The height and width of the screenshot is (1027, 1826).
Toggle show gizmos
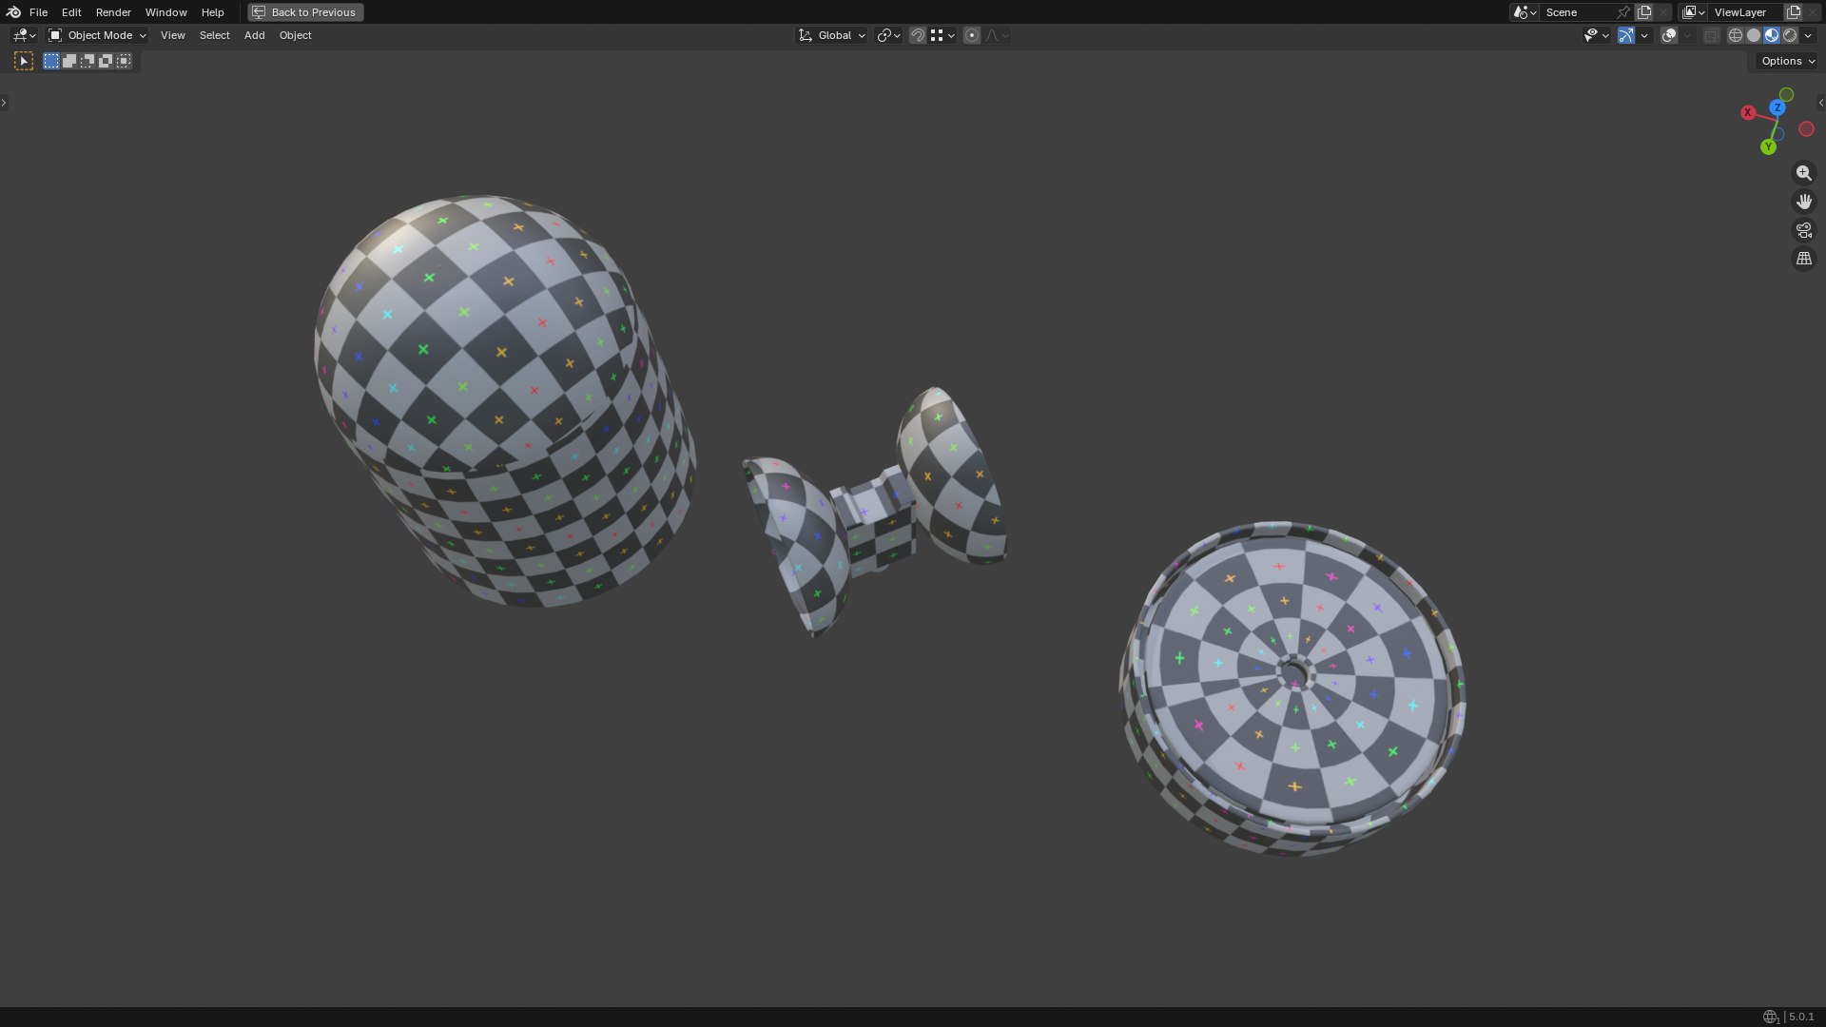[1626, 35]
